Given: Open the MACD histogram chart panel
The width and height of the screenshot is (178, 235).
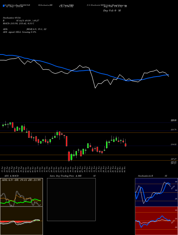Looking at the screenshot, I should coord(21,221).
